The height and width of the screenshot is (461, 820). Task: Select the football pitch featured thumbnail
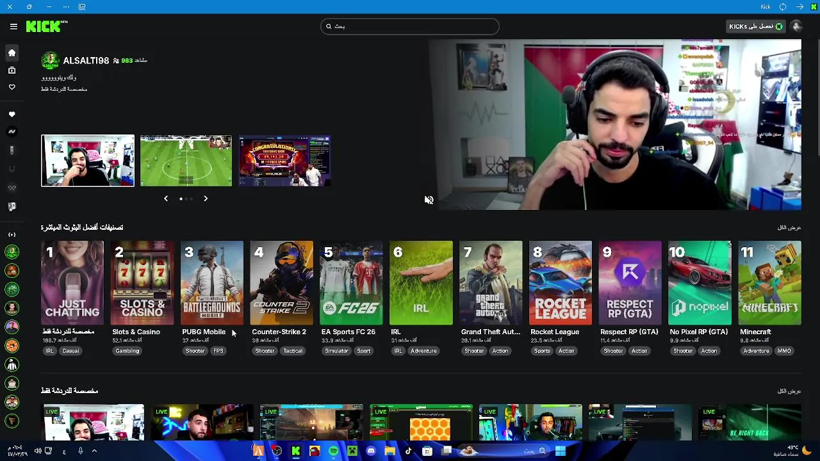point(186,161)
